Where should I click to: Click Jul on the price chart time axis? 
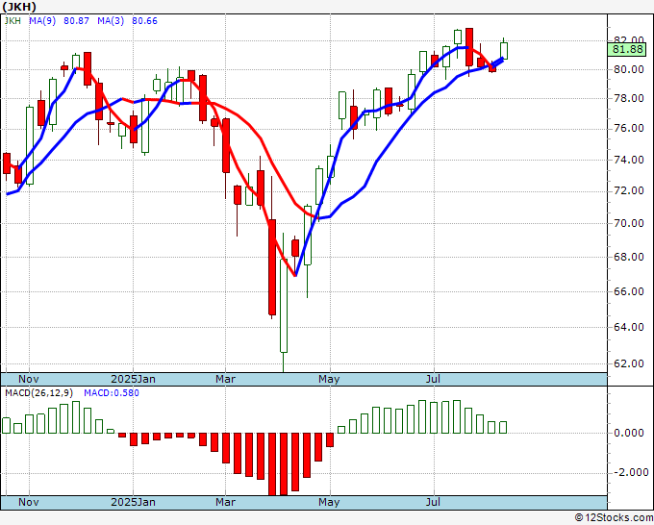[x=434, y=379]
